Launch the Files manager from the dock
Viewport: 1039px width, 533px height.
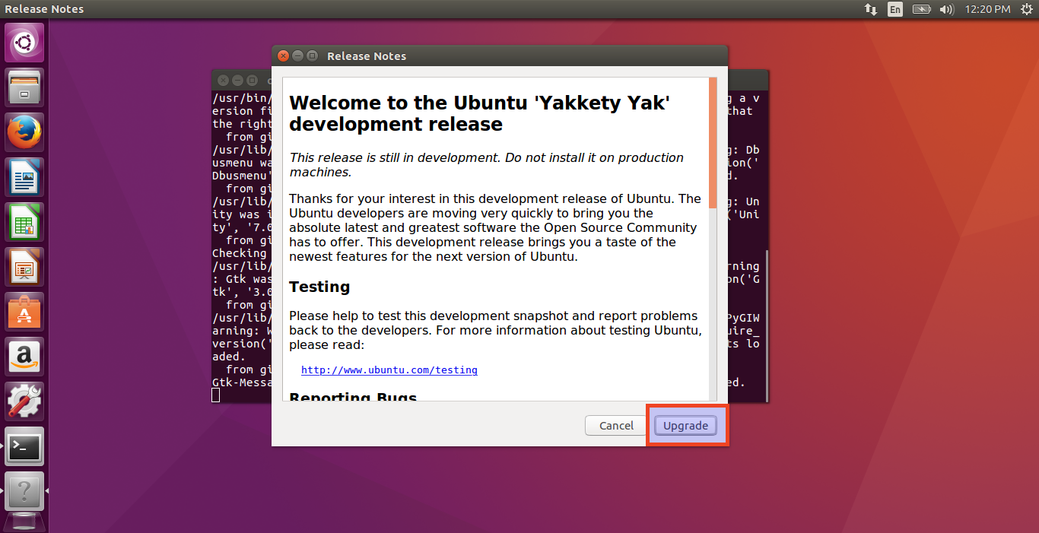(24, 87)
